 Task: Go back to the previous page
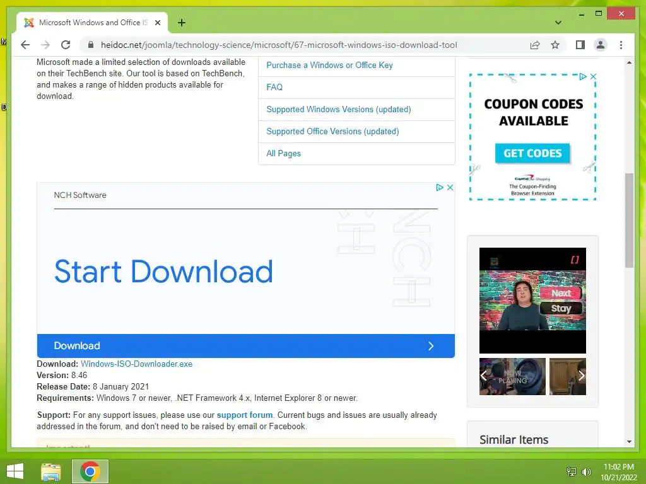tap(25, 45)
